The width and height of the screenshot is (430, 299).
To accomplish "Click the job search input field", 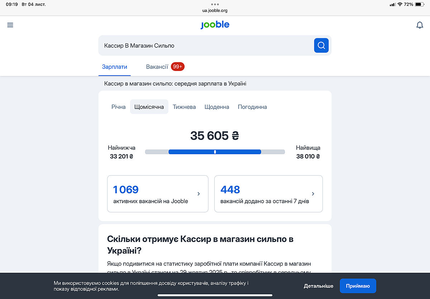I will 206,46.
